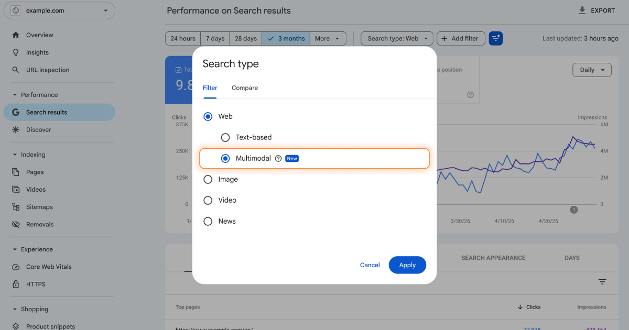
Task: Select the 24 hours date range
Action: (x=183, y=38)
